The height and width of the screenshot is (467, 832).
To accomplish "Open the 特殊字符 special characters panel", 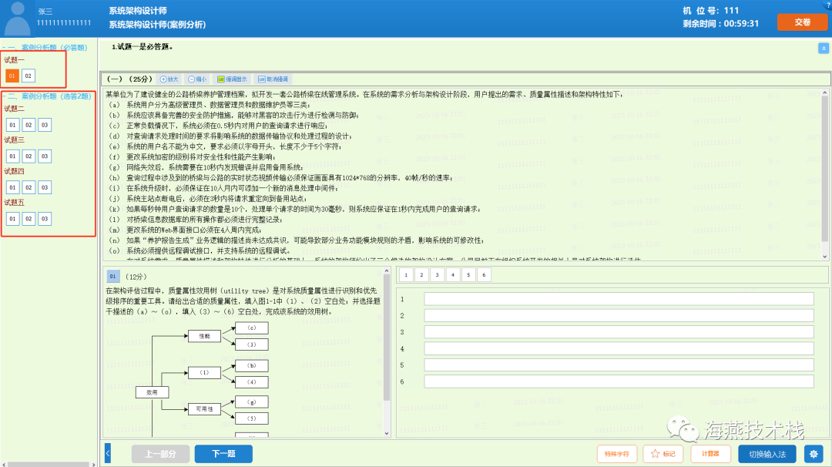I will pos(616,454).
